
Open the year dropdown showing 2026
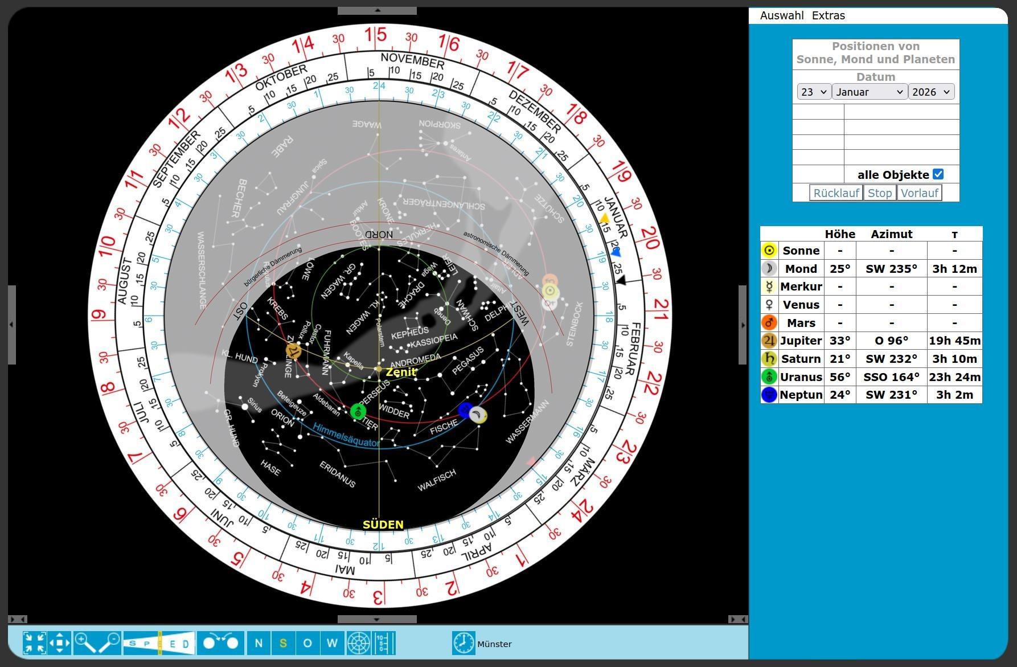tap(931, 92)
